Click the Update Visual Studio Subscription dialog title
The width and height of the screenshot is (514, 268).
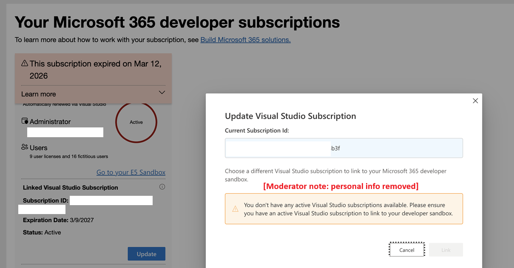(x=290, y=116)
